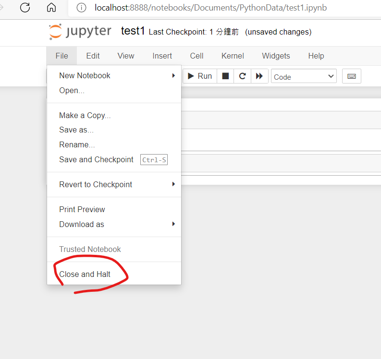Image resolution: width=381 pixels, height=359 pixels.
Task: Open the File menu
Action: [x=61, y=56]
